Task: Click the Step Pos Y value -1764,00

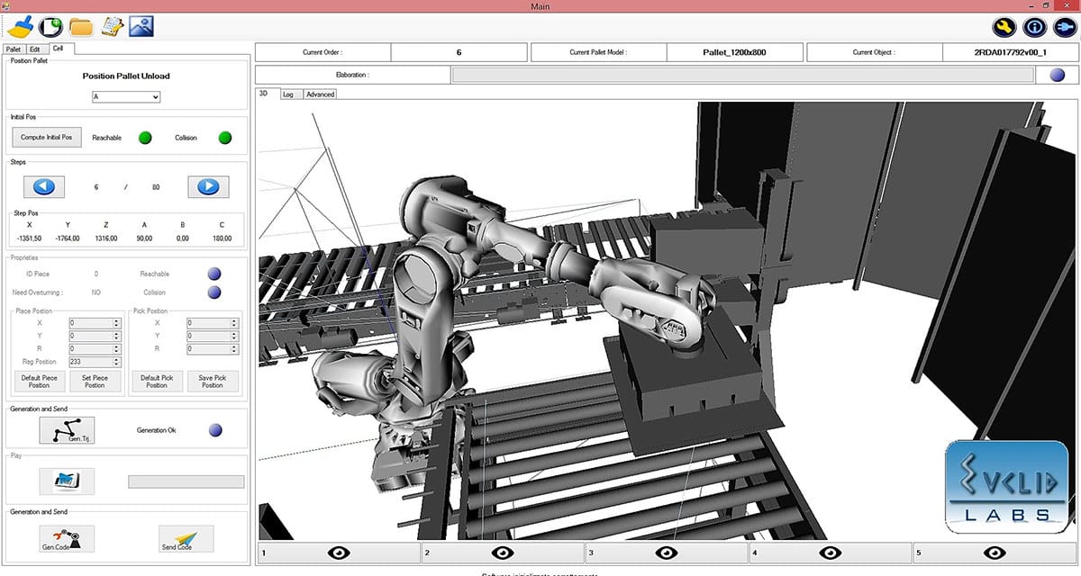Action: click(68, 238)
